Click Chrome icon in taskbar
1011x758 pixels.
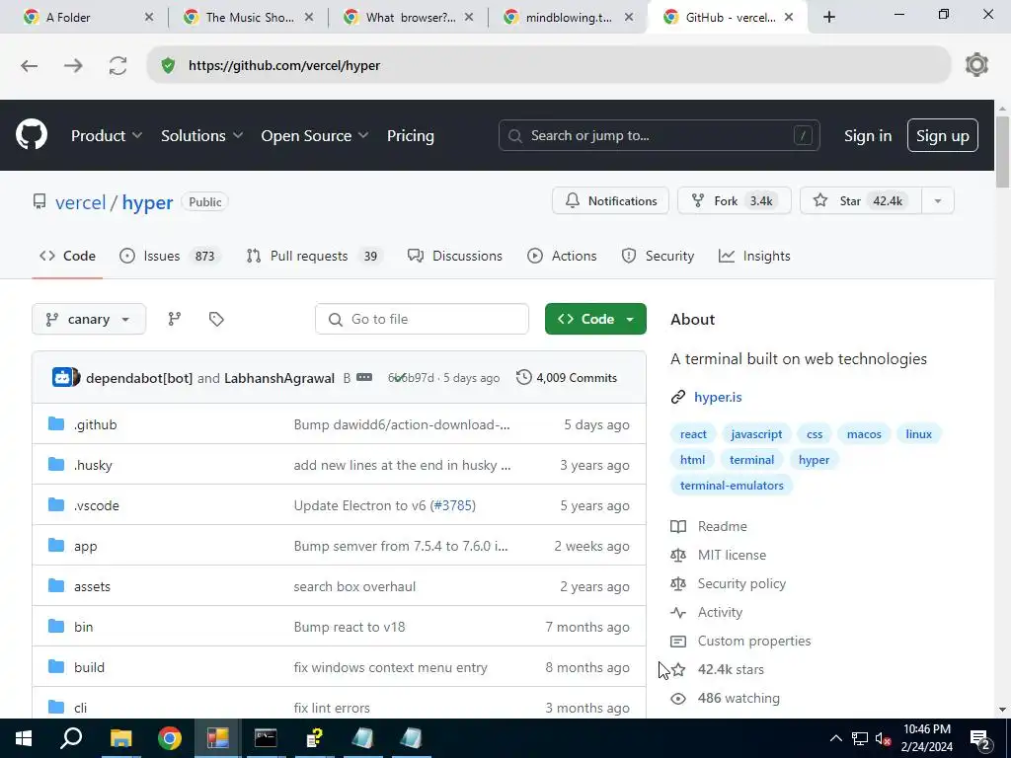pos(170,738)
